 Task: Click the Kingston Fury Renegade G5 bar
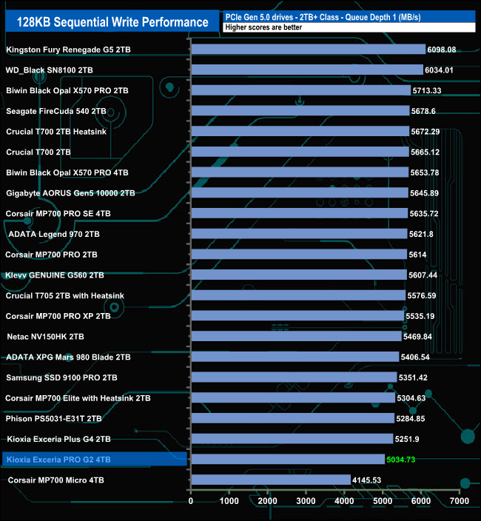pos(309,49)
